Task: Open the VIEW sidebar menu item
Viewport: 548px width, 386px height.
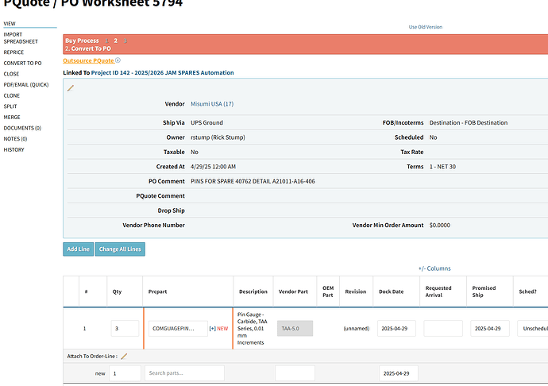Action: point(10,24)
